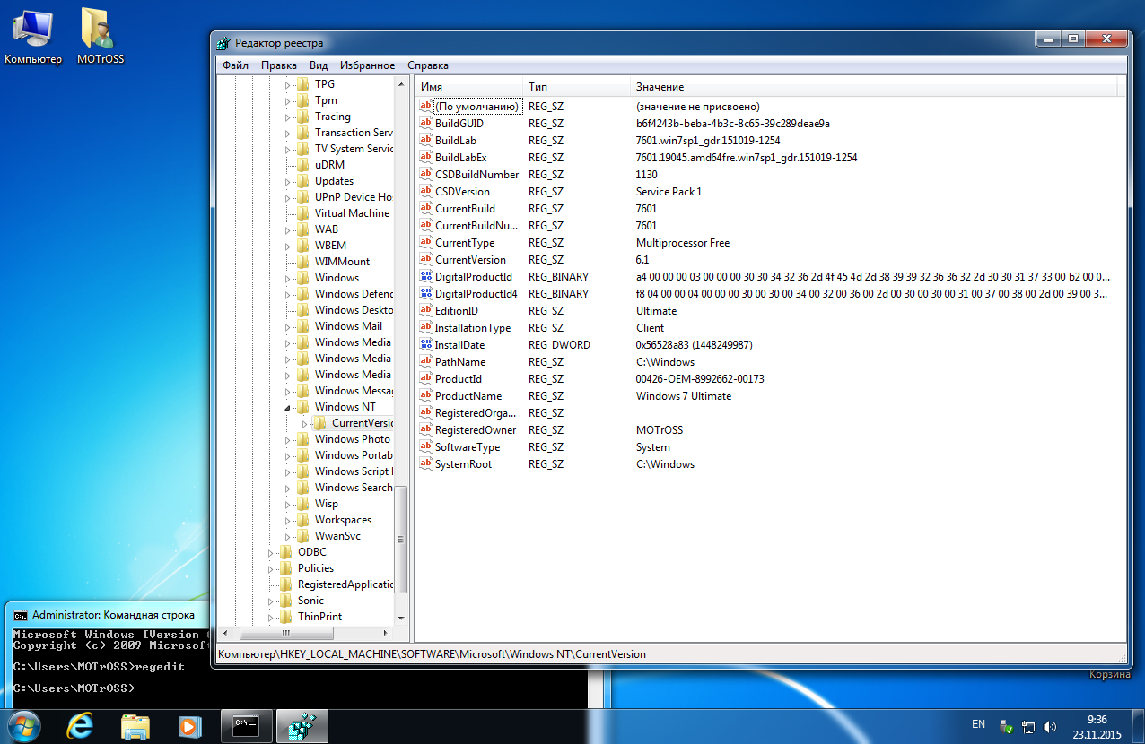Click the Registry Editor taskbar button

[302, 725]
